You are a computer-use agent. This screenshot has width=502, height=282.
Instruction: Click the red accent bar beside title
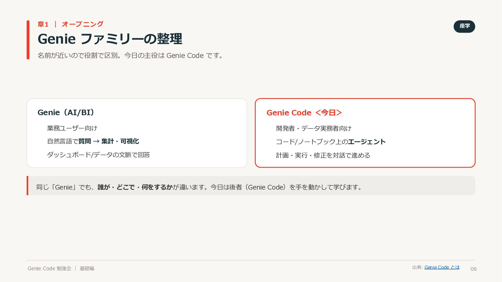pyautogui.click(x=28, y=40)
